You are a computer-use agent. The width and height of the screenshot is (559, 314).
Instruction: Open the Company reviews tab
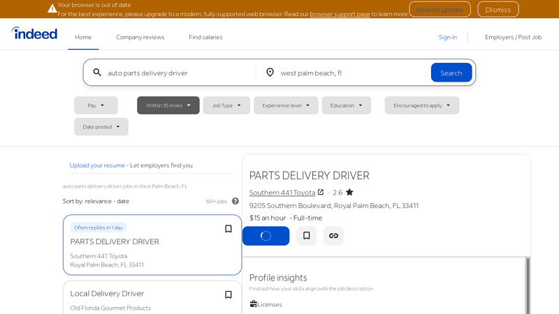click(x=140, y=37)
